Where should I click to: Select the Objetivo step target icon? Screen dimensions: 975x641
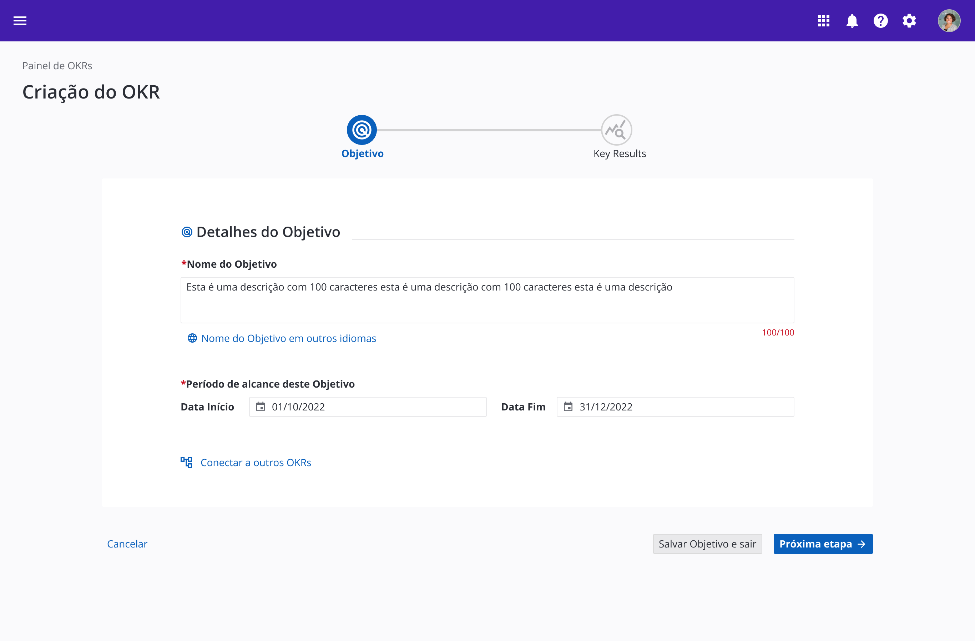coord(362,130)
